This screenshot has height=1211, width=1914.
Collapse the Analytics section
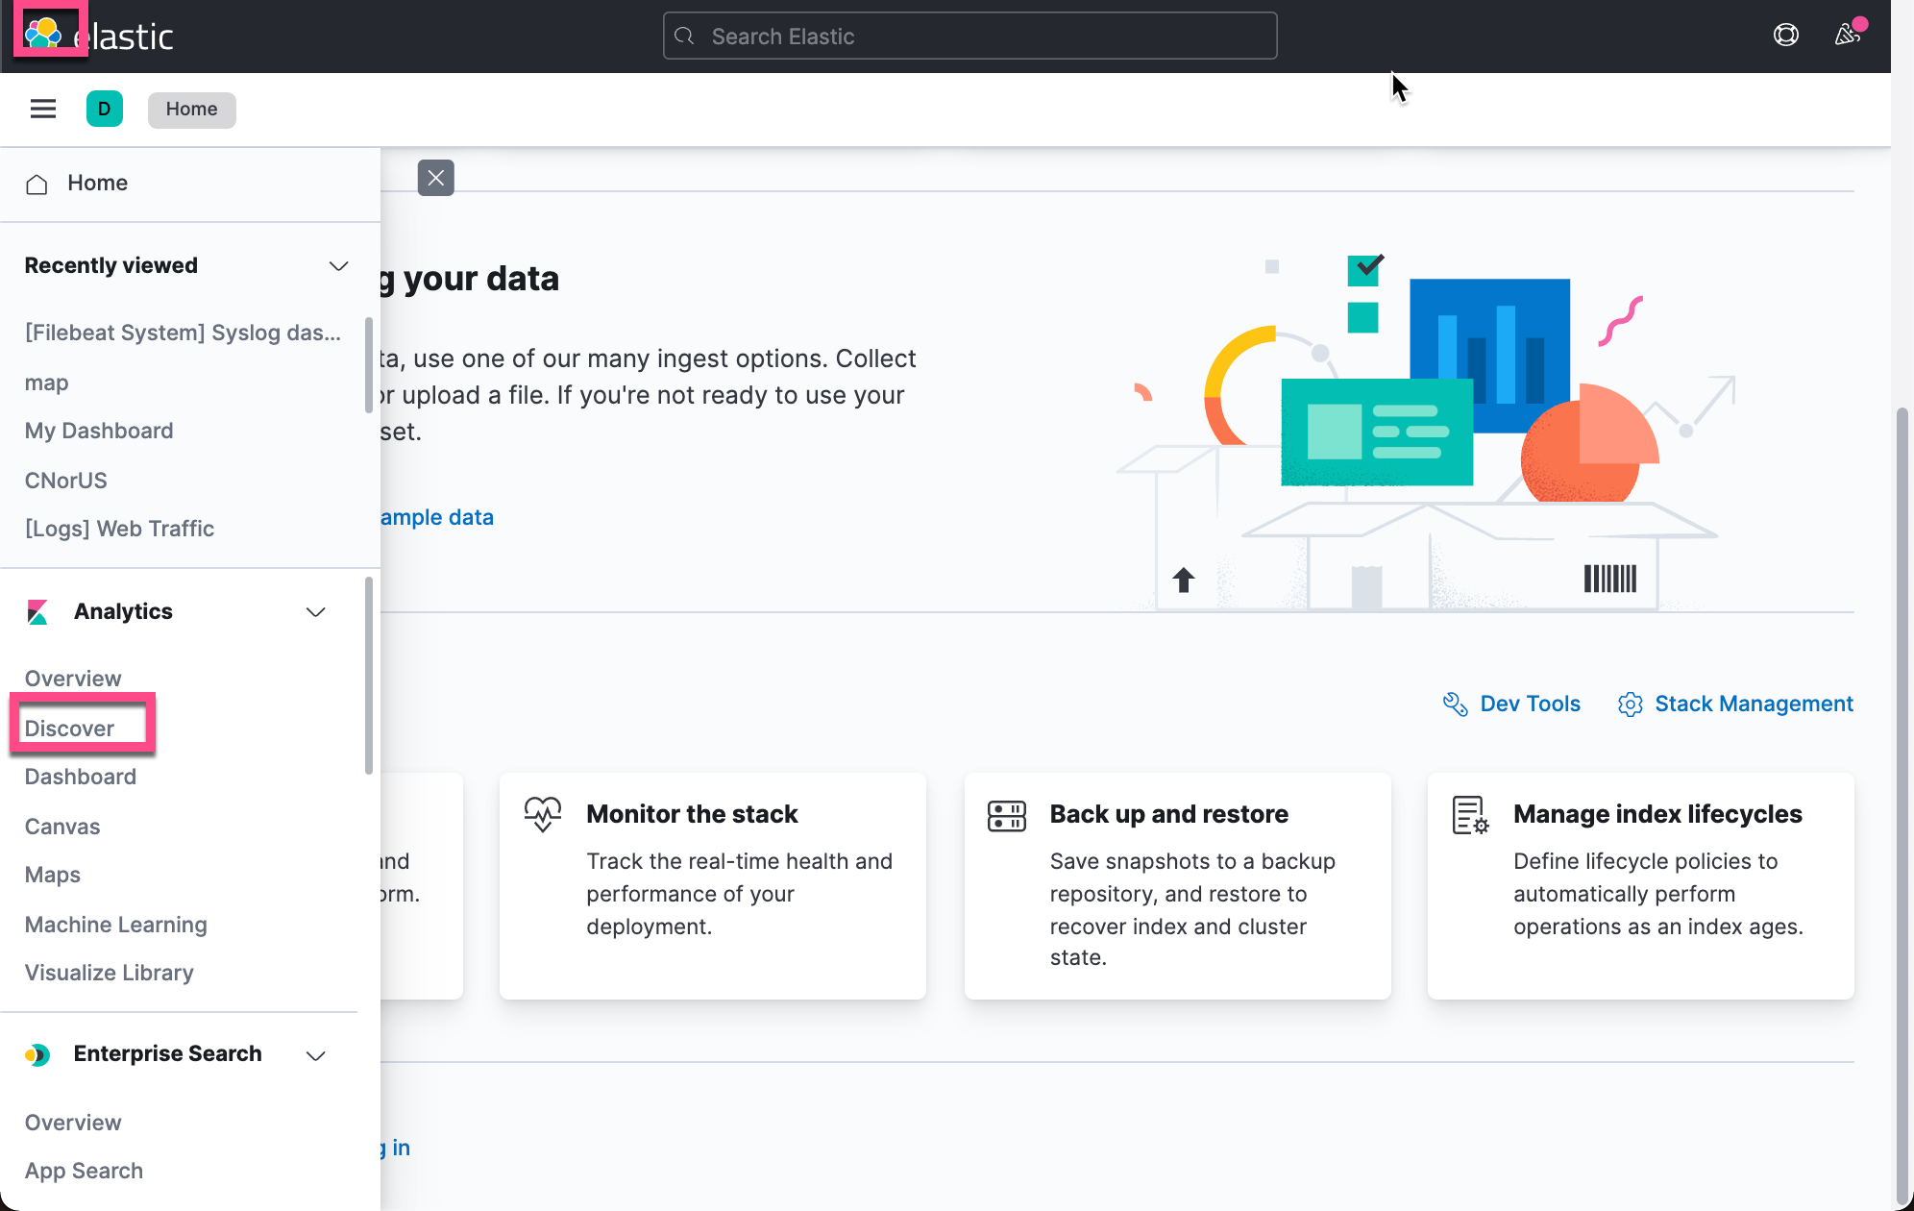tap(315, 612)
